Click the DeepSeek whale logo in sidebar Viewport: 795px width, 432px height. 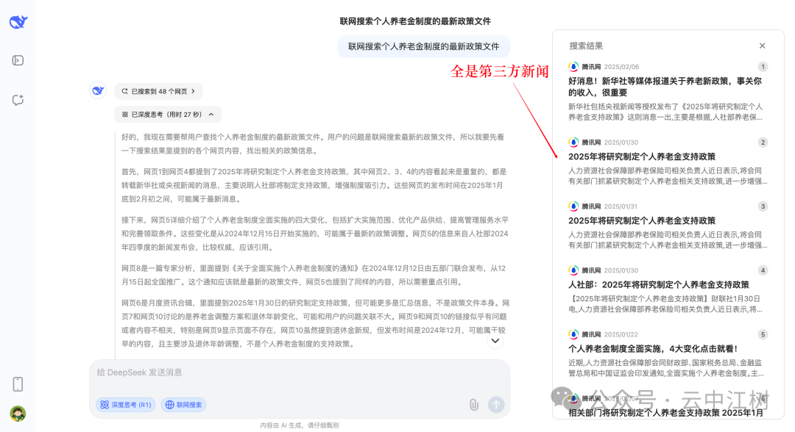(18, 22)
